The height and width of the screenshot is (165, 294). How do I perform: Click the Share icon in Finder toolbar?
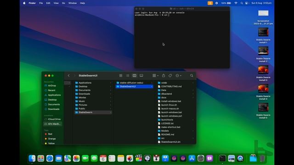pos(164,75)
